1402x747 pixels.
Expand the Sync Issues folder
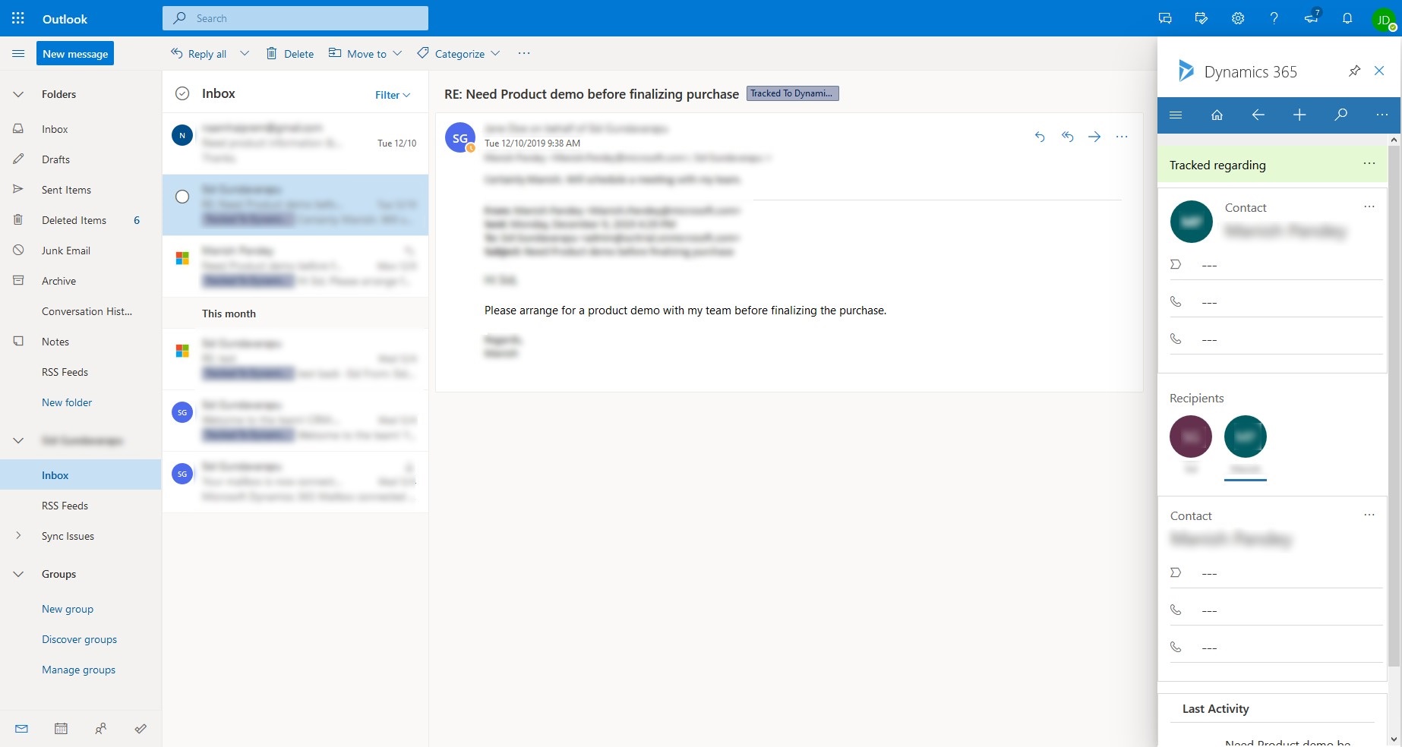pyautogui.click(x=18, y=536)
